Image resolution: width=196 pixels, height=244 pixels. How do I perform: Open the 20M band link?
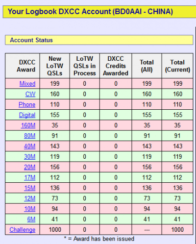point(29,167)
